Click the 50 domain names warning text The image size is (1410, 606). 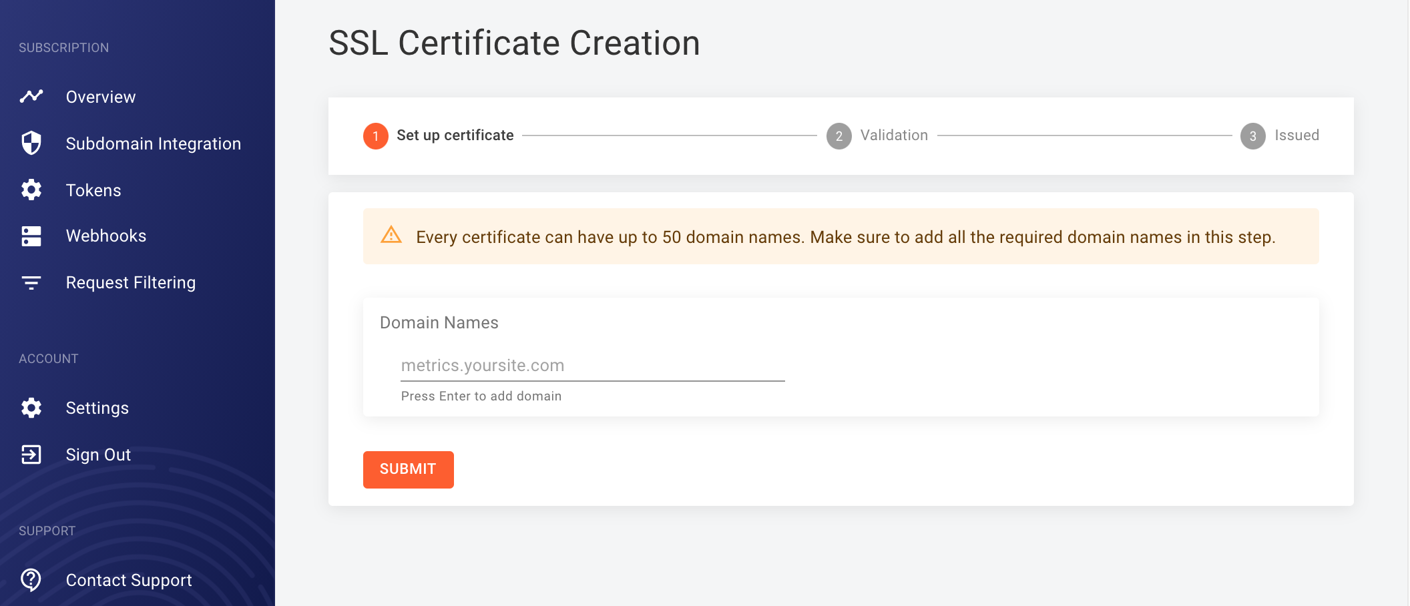[846, 237]
